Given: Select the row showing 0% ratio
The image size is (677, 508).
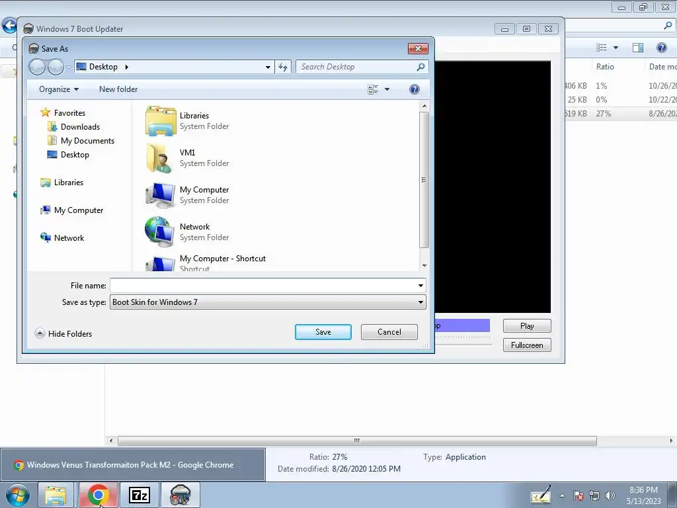Looking at the screenshot, I should point(621,100).
